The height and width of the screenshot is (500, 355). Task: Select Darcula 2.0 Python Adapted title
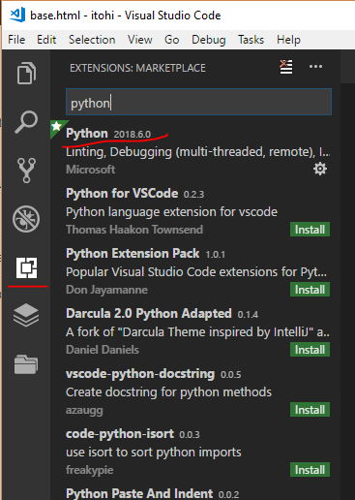[x=149, y=314]
